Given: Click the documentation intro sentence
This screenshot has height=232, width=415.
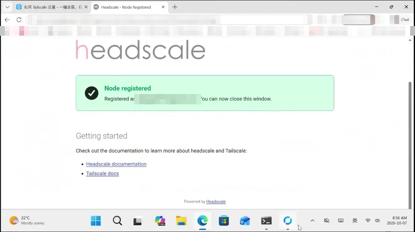Looking at the screenshot, I should 161,151.
